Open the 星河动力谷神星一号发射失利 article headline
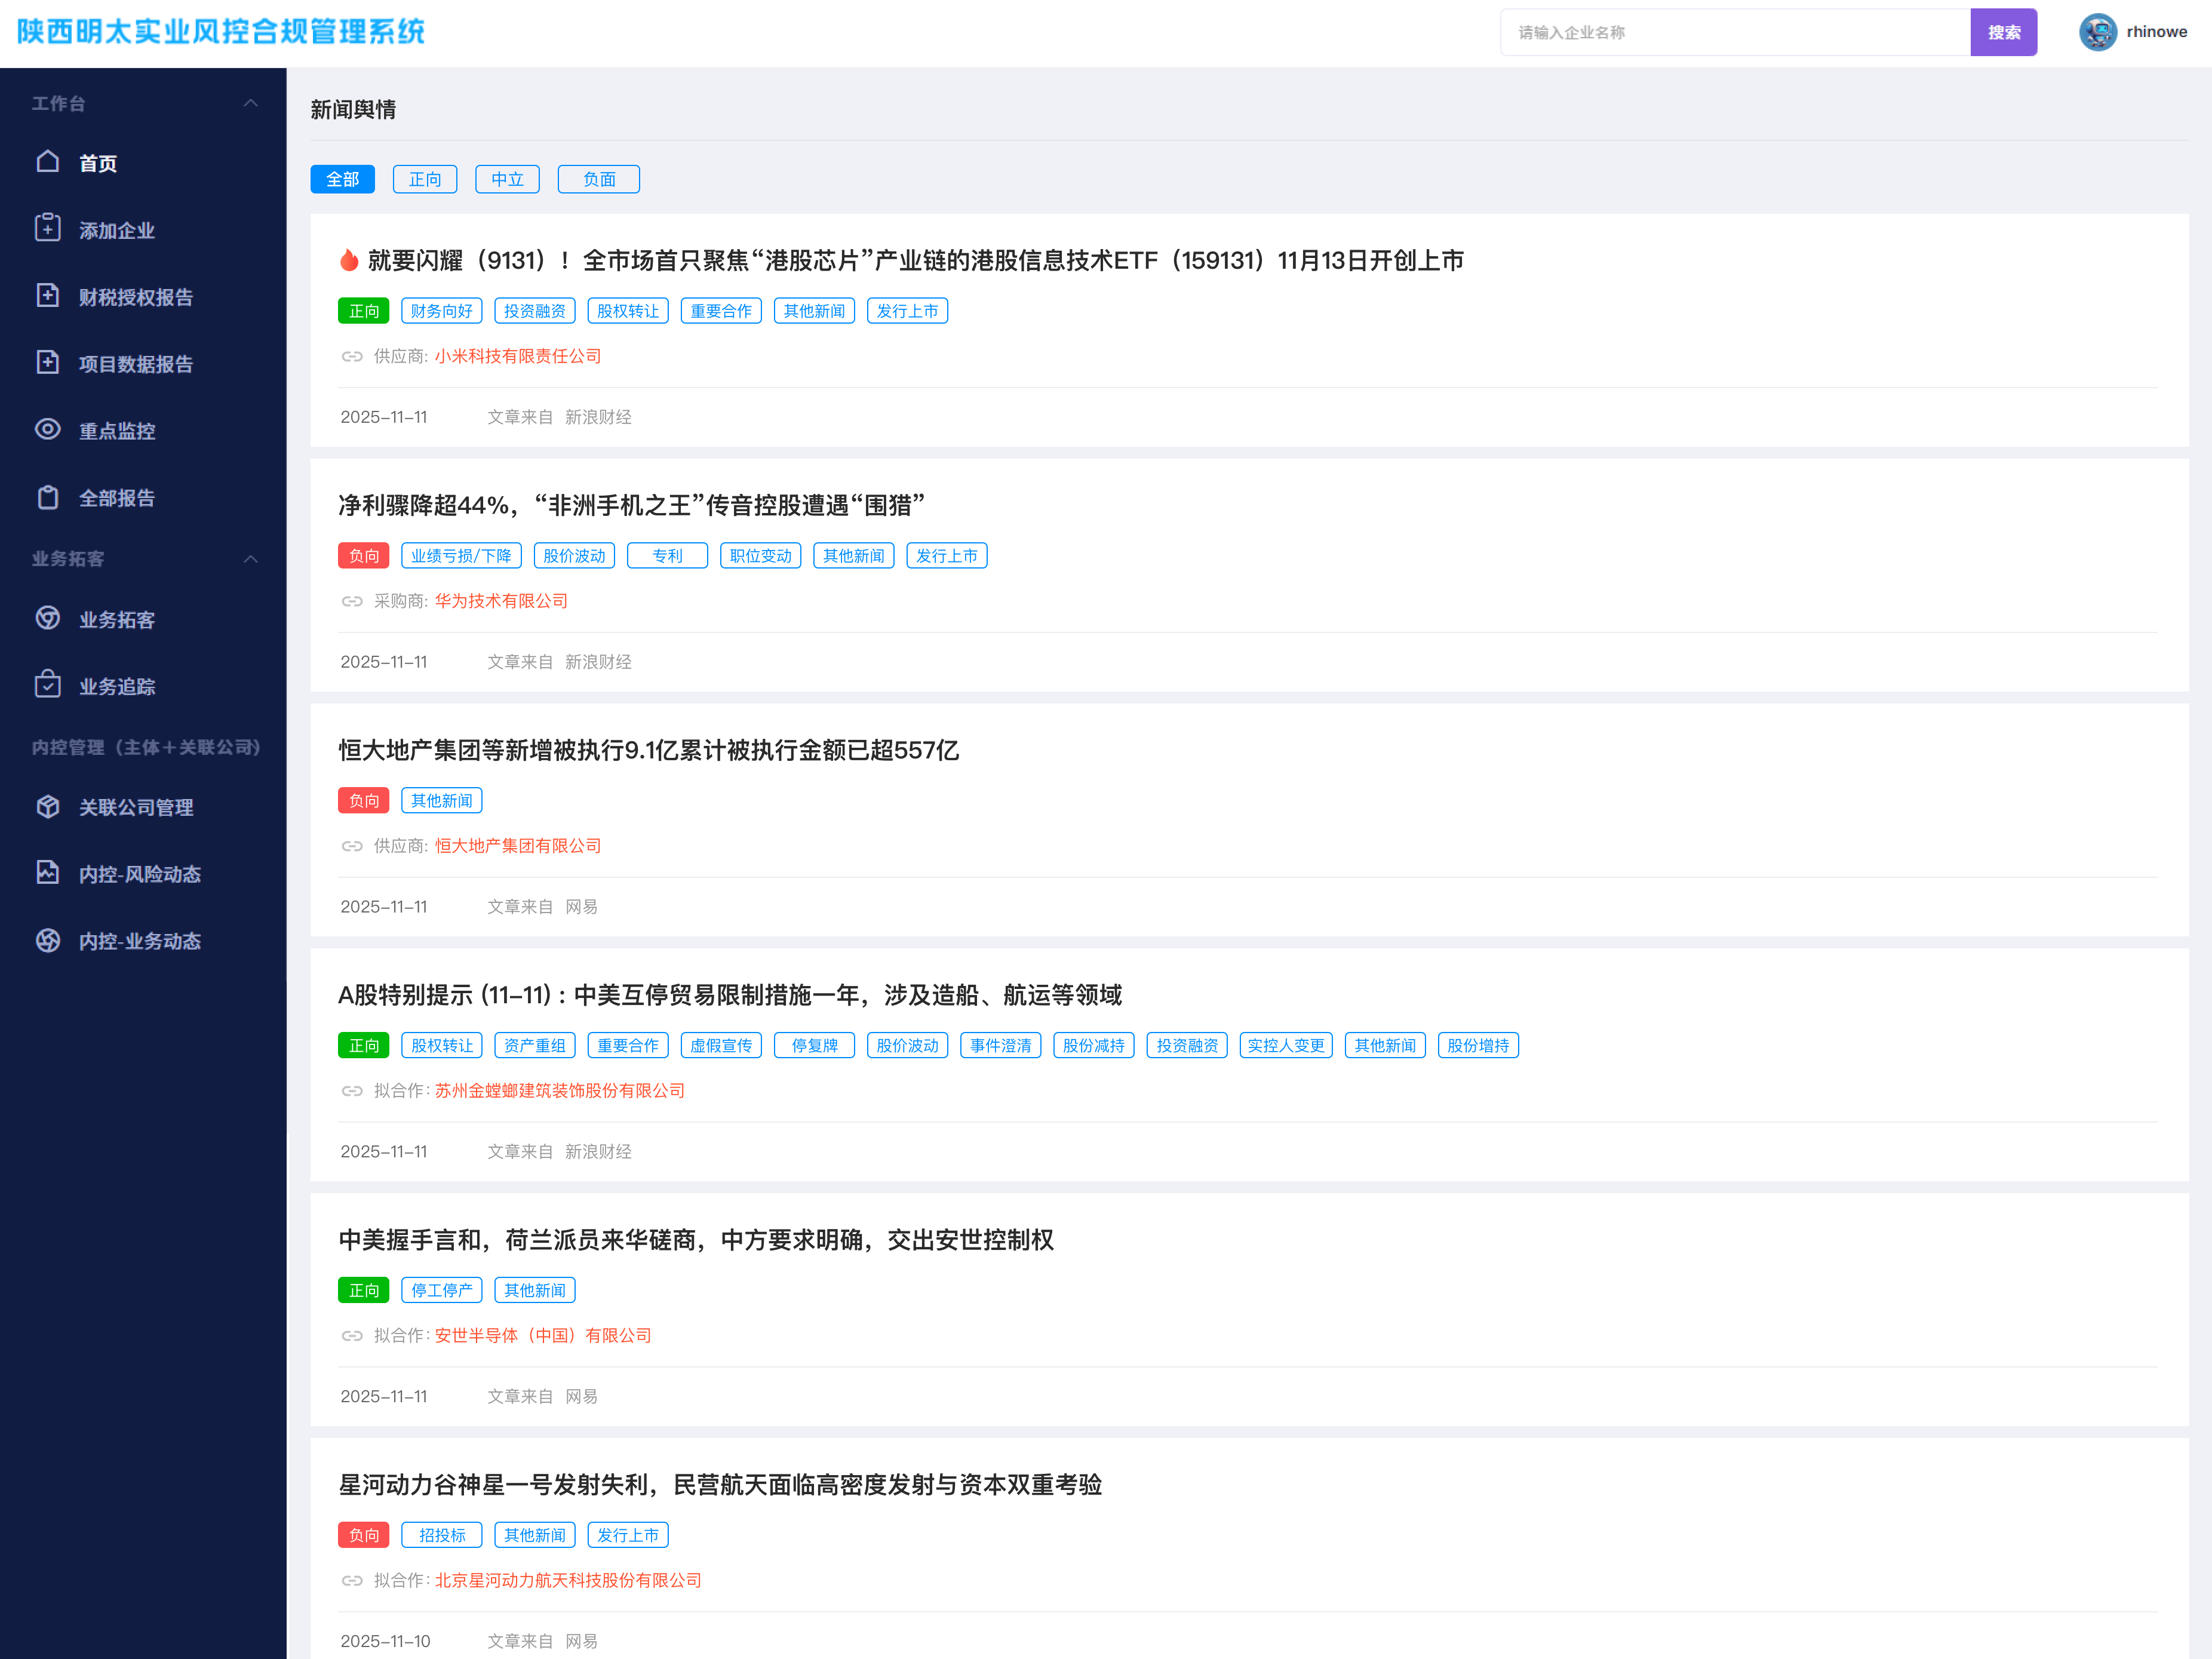The width and height of the screenshot is (2212, 1659). (x=720, y=1484)
